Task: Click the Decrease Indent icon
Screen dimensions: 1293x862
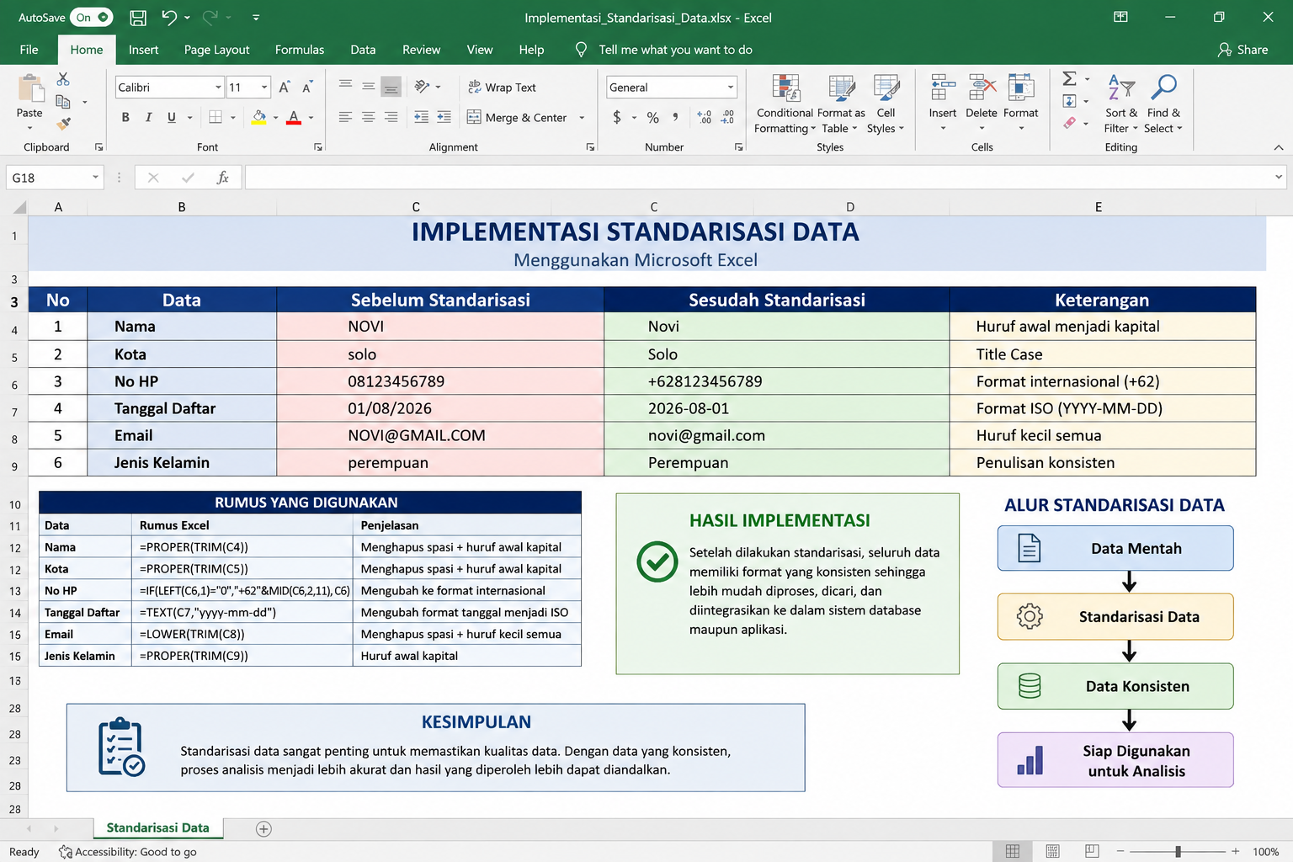Action: (422, 117)
